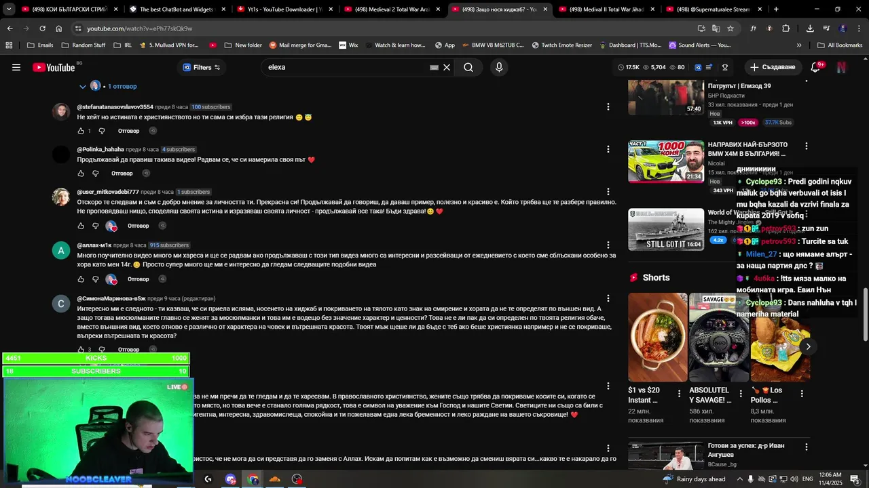Open the Chrome apps grid in bookmarks bar
This screenshot has width=869, height=488.
pyautogui.click(x=9, y=45)
